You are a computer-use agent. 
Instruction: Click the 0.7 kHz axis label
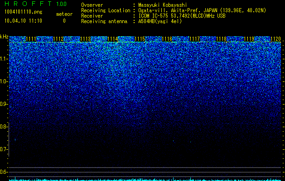click(4, 149)
